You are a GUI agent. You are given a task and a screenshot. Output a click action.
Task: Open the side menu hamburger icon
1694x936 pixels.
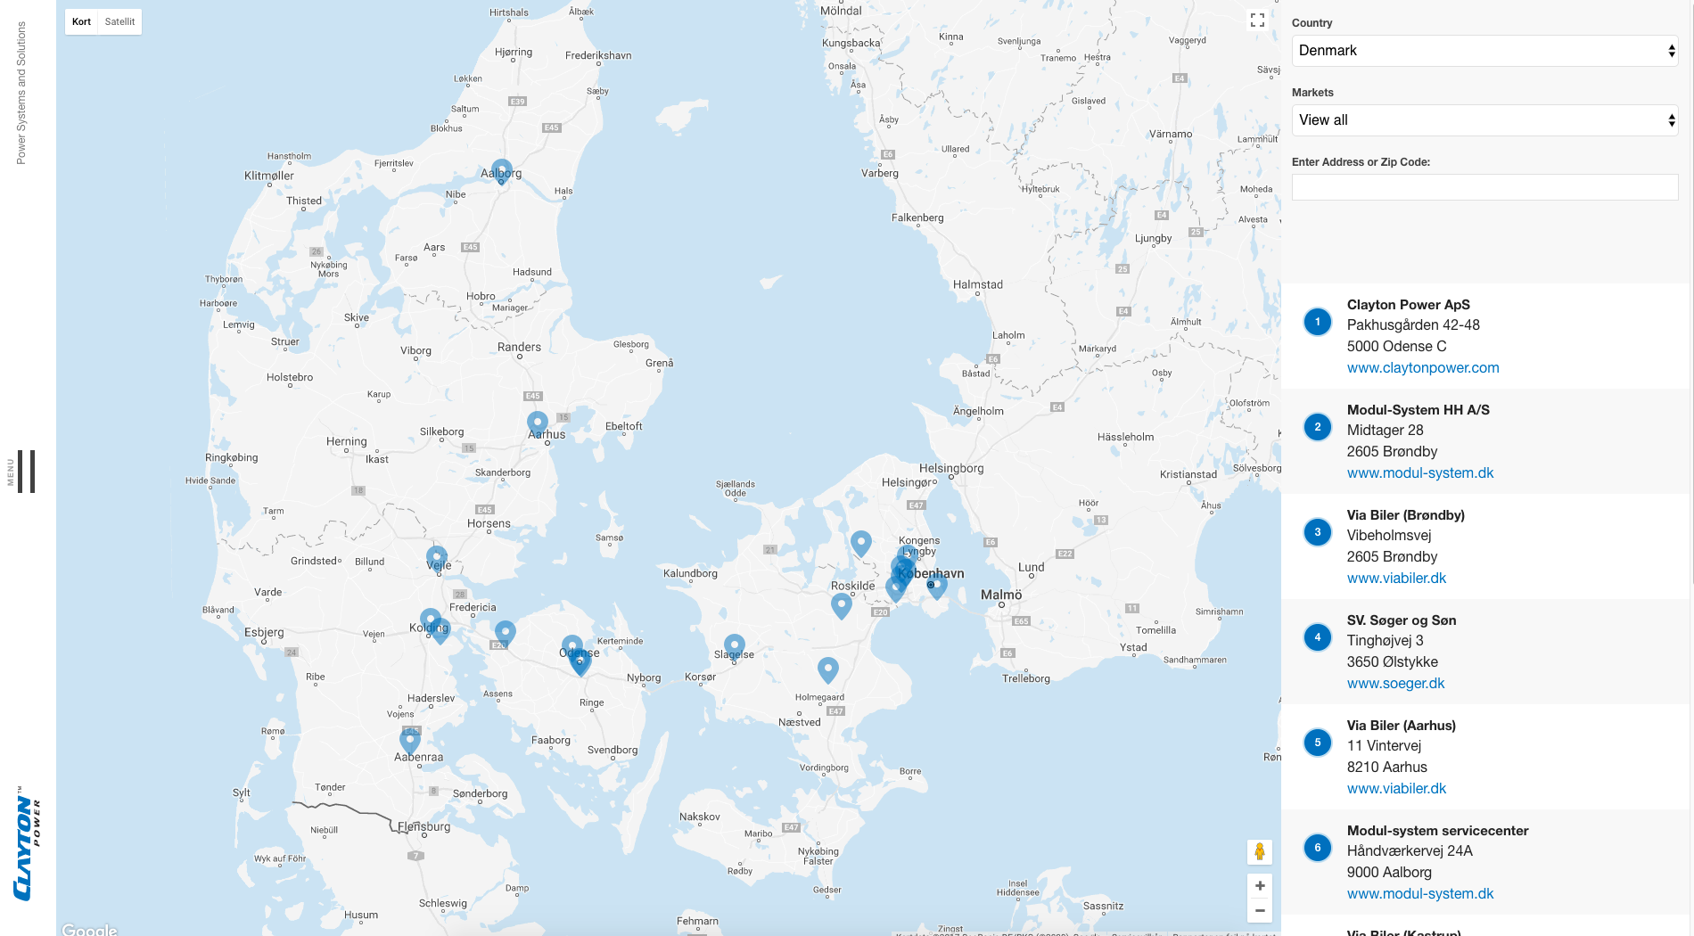tap(26, 471)
